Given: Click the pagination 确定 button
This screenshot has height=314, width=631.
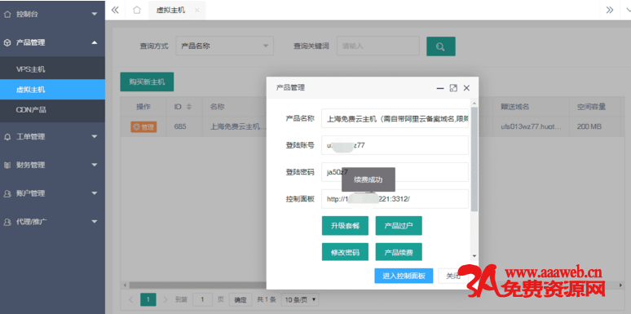Looking at the screenshot, I should (x=240, y=299).
